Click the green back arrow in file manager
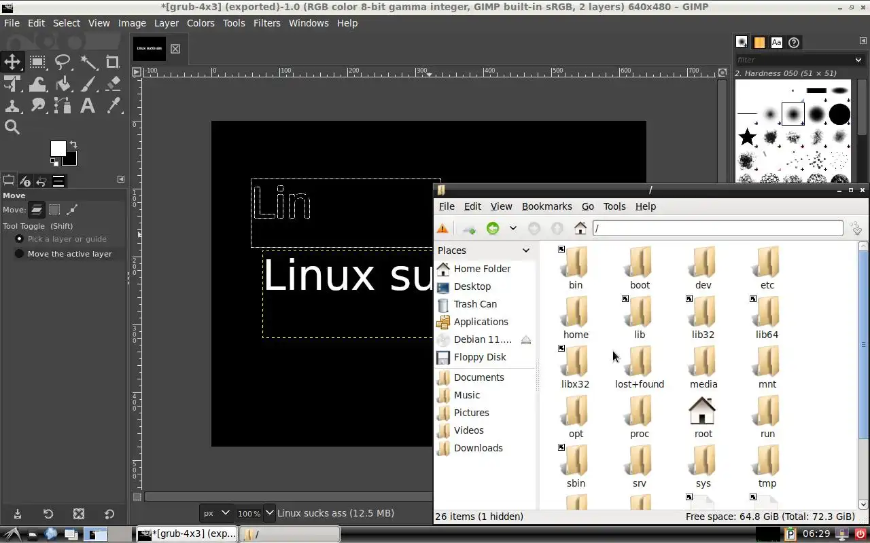The image size is (870, 543). tap(493, 229)
